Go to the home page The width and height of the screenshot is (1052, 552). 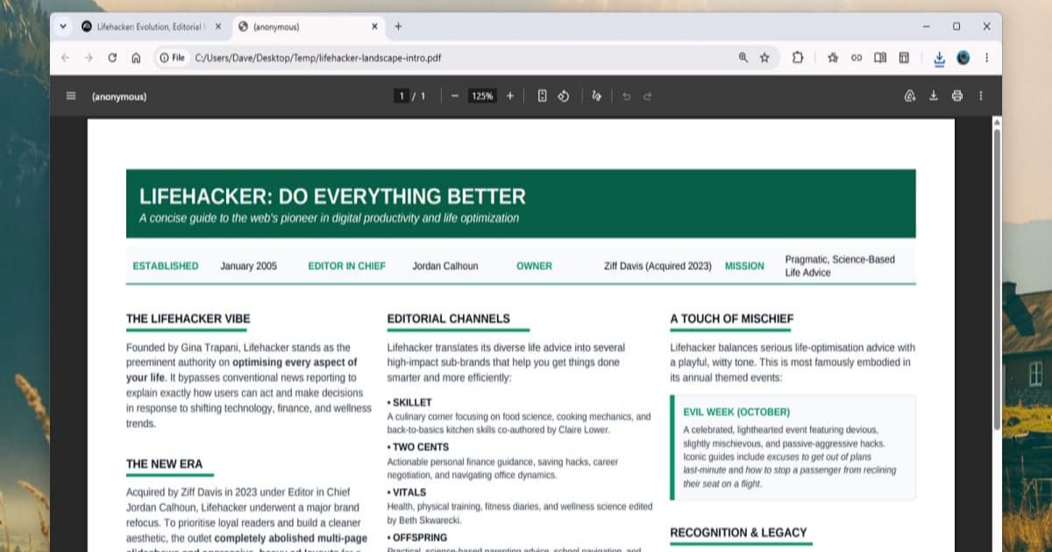pyautogui.click(x=136, y=58)
